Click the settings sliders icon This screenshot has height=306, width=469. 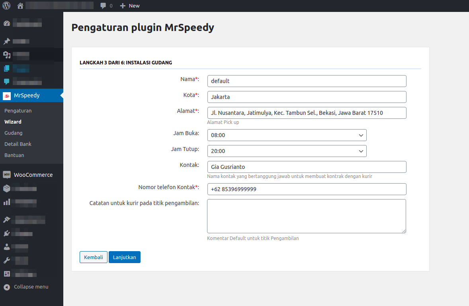[x=7, y=273]
